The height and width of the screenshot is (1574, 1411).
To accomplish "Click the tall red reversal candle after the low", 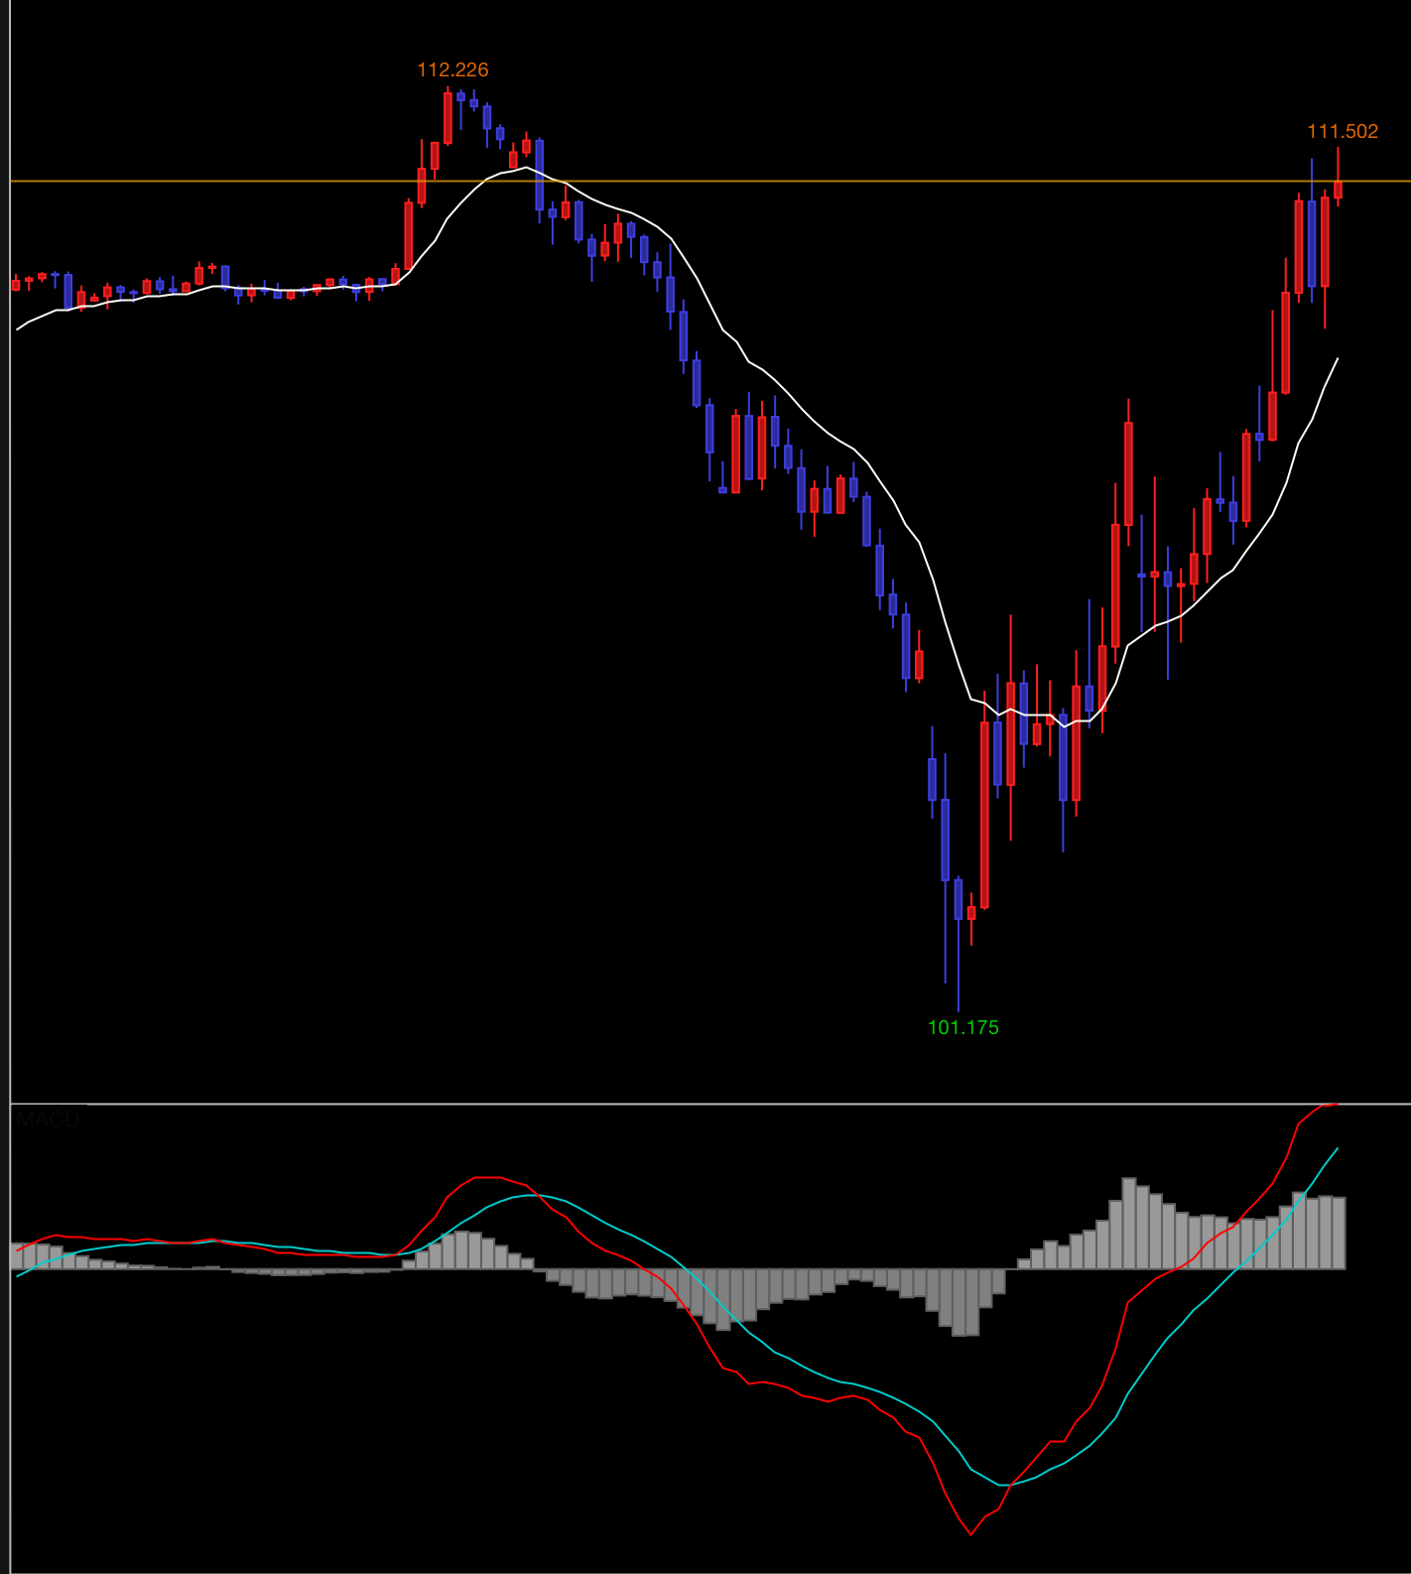I will [x=984, y=814].
